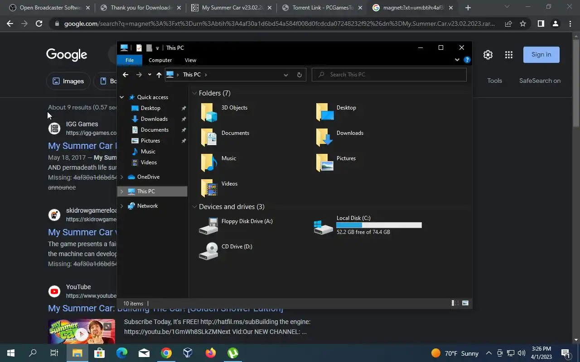Open the Music folder in Folders section
580x362 pixels.
click(x=219, y=163)
